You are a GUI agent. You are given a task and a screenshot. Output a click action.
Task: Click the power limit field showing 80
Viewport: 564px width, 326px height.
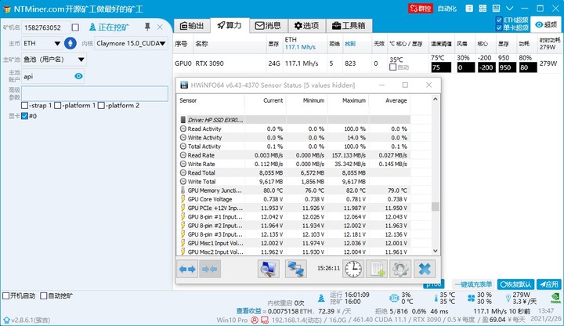click(x=528, y=67)
